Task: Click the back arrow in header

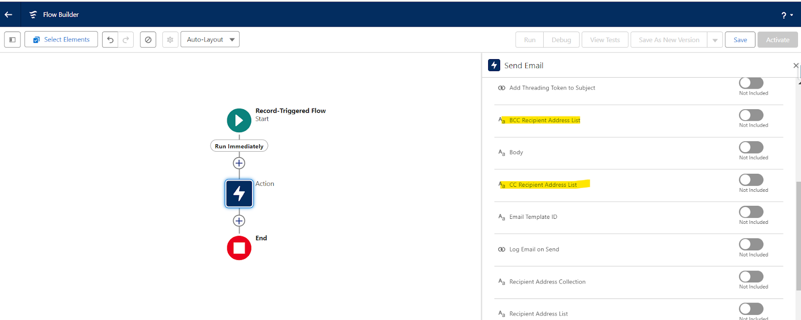Action: click(9, 15)
